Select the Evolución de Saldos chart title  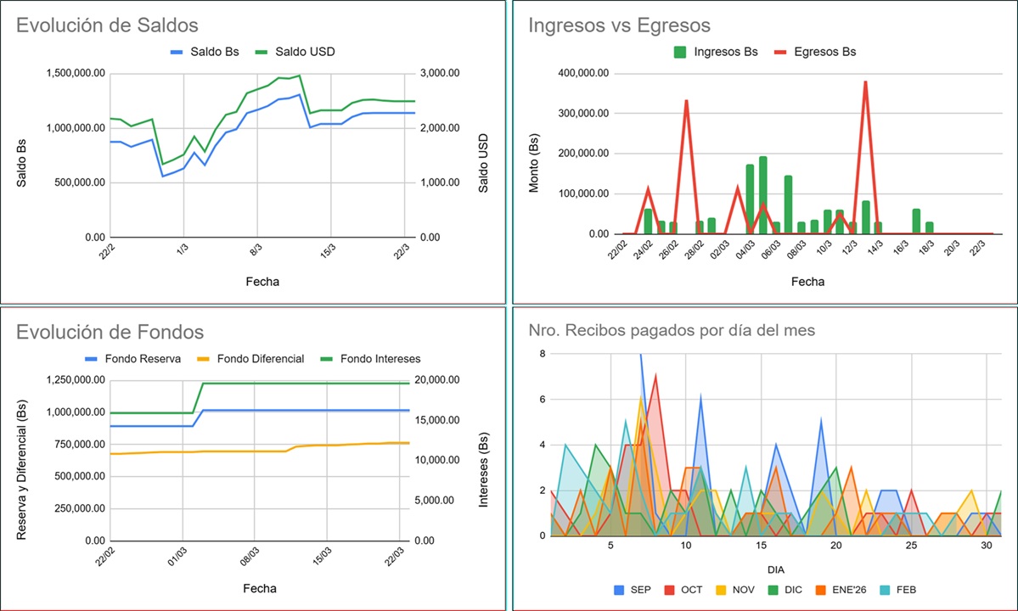click(110, 25)
